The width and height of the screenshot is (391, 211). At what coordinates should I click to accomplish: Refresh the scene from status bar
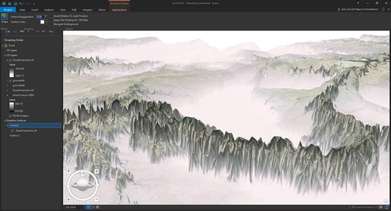point(387,207)
